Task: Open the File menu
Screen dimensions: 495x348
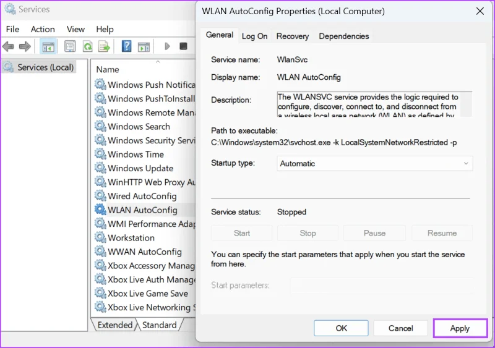Action: point(12,29)
